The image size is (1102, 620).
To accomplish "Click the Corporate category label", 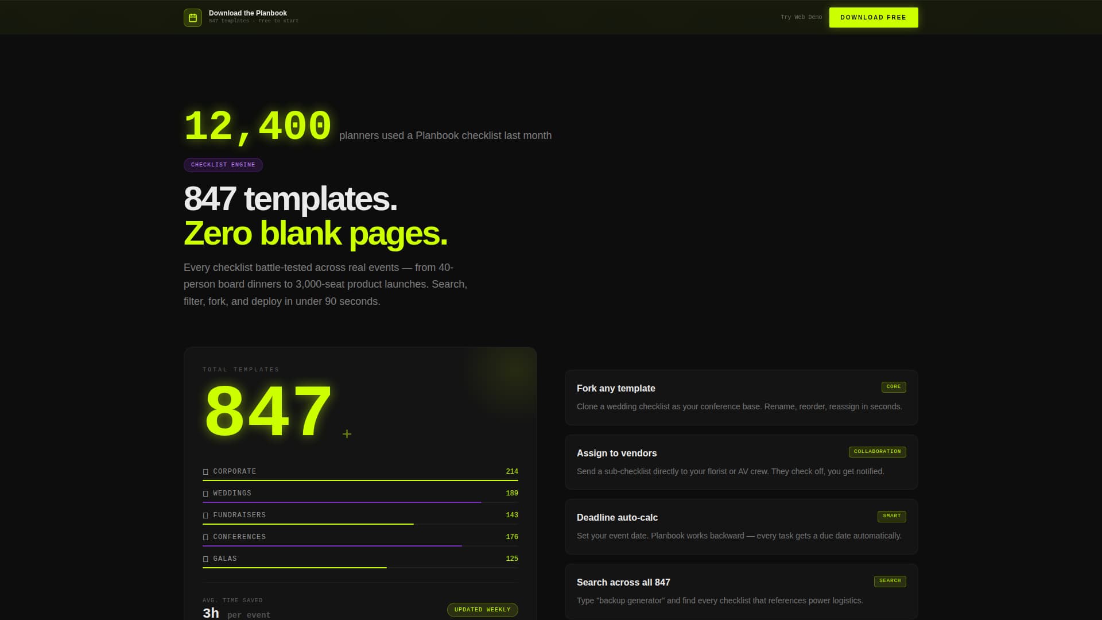I will (235, 471).
